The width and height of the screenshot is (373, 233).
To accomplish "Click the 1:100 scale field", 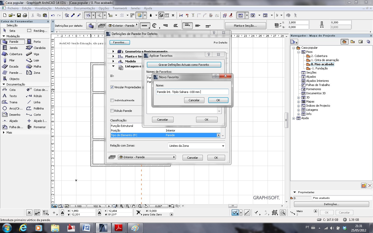I will click(78, 206).
